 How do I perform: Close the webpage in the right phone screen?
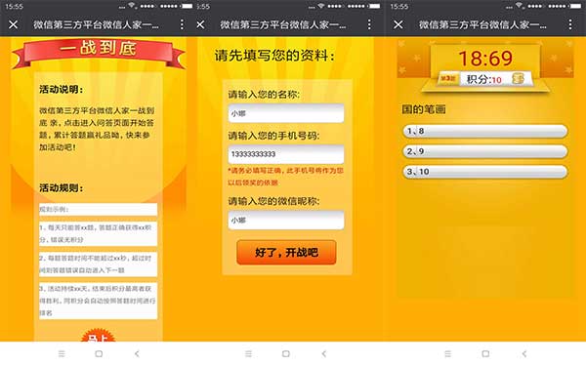[398, 24]
